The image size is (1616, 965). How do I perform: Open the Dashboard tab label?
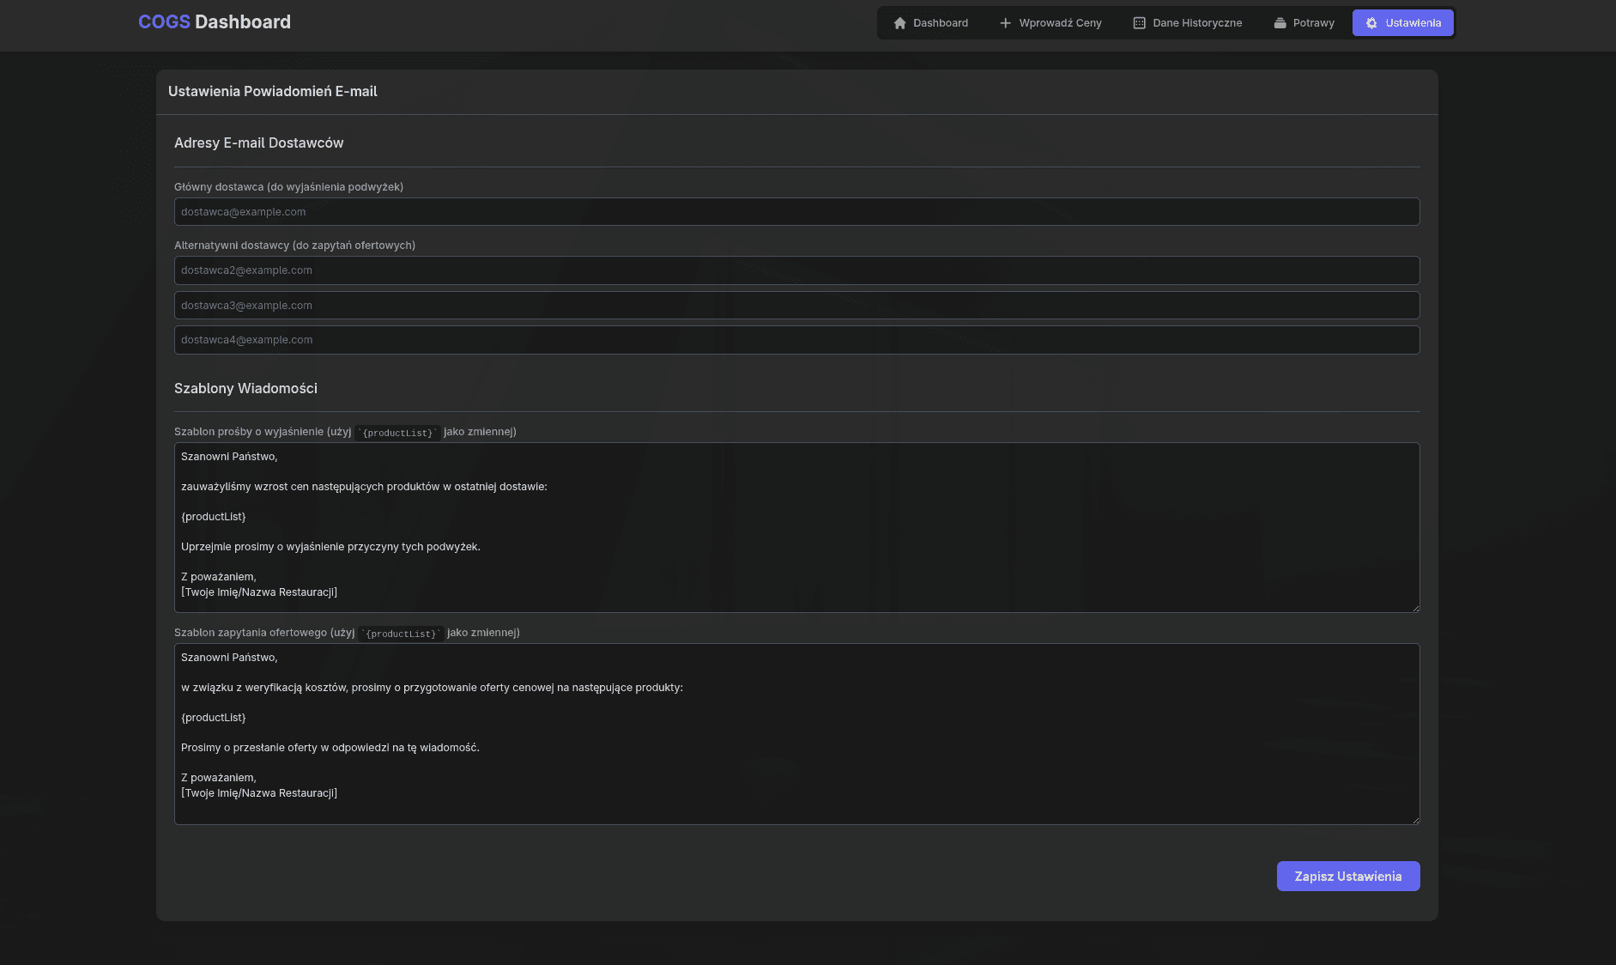(940, 23)
